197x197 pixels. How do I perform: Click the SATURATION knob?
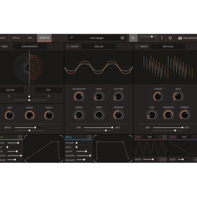tap(79, 97)
